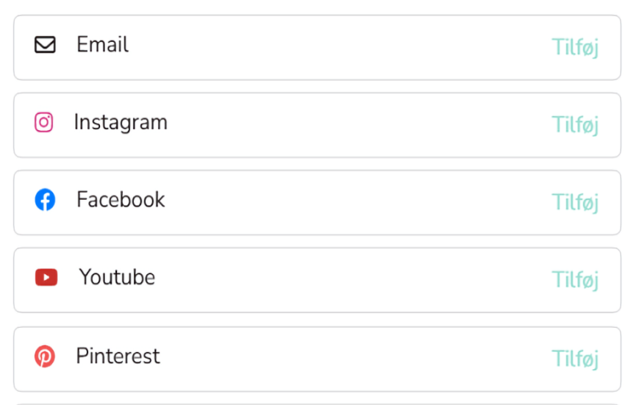Add Instagram via its Tilføj link
Viewport: 636px width, 405px height.
(x=575, y=125)
